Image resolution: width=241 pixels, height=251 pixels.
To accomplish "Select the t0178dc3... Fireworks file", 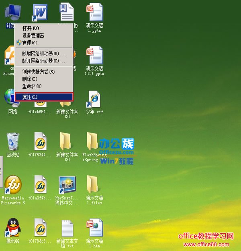I will point(40,227).
